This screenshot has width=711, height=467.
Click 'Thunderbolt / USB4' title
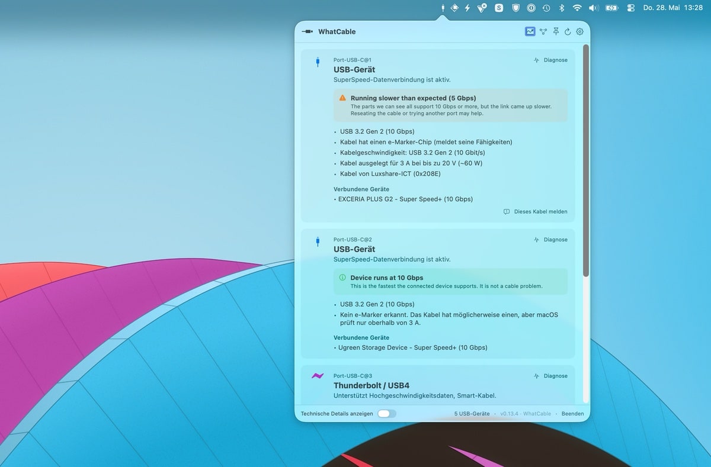(371, 385)
